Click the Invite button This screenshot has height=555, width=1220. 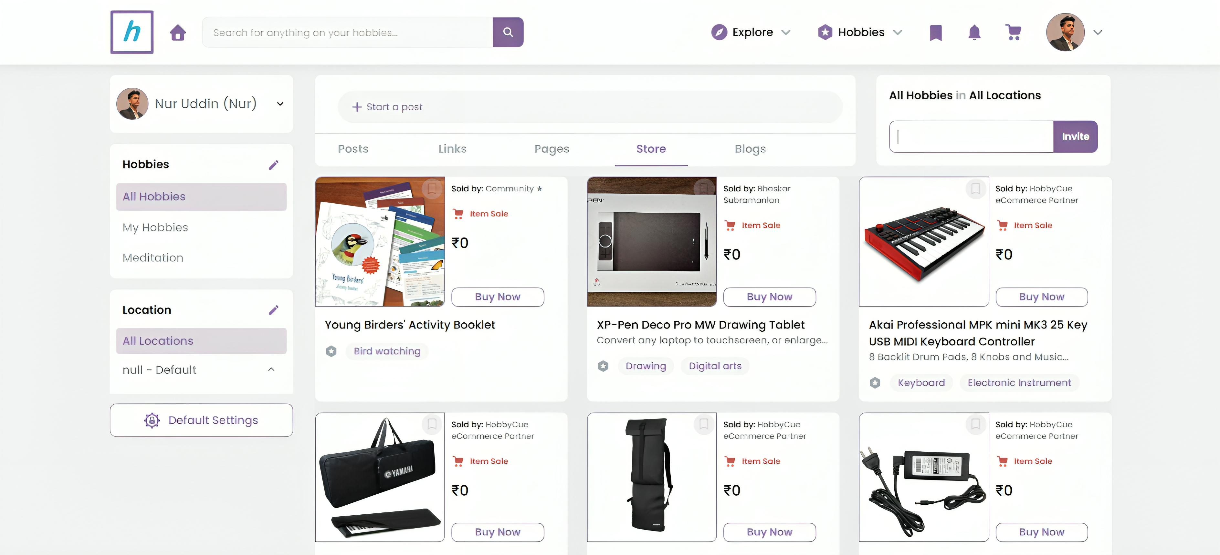click(1075, 136)
